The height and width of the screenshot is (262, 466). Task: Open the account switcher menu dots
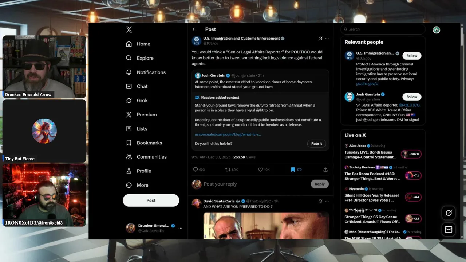(x=180, y=228)
